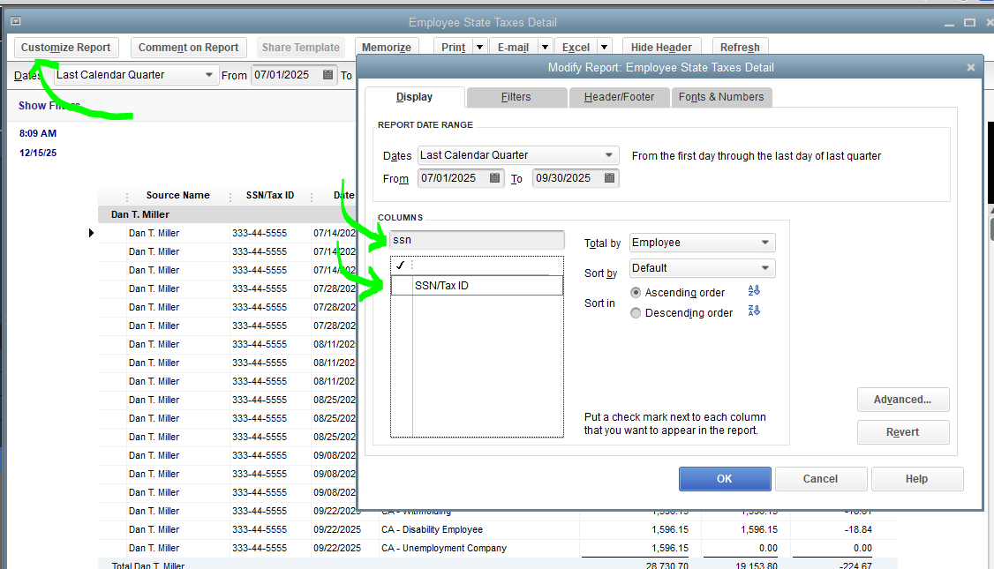Open dialog Dates Last Calendar Quarter dropdown
Viewport: 994px width, 569px height.
tap(608, 155)
